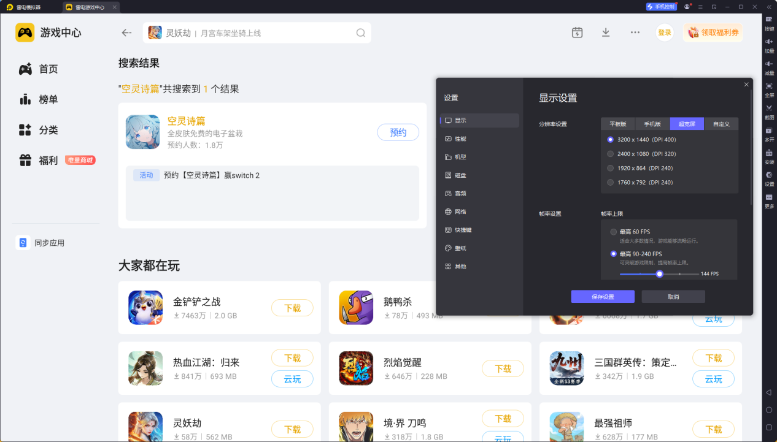Click the Android home circle button
This screenshot has height=442, width=777.
click(x=768, y=410)
